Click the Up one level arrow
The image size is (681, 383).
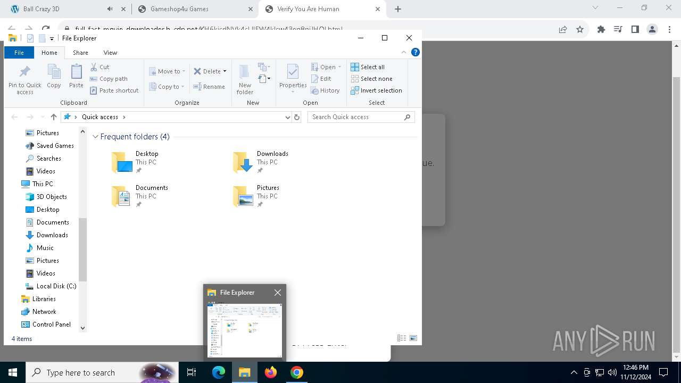coord(54,117)
